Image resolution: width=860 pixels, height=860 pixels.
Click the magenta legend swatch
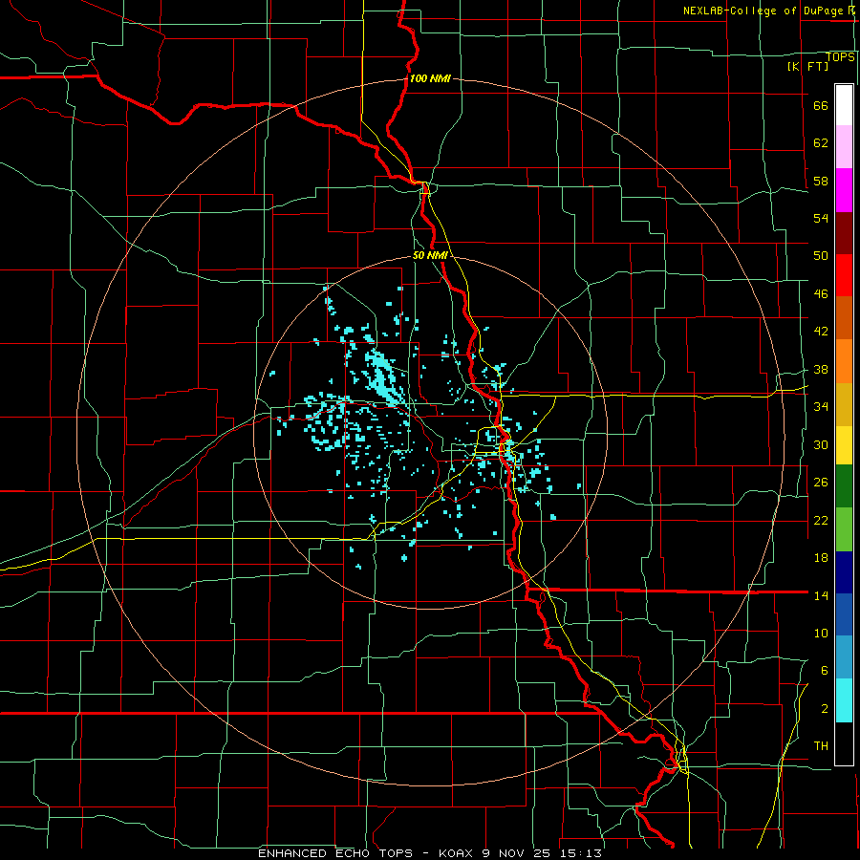[x=844, y=190]
